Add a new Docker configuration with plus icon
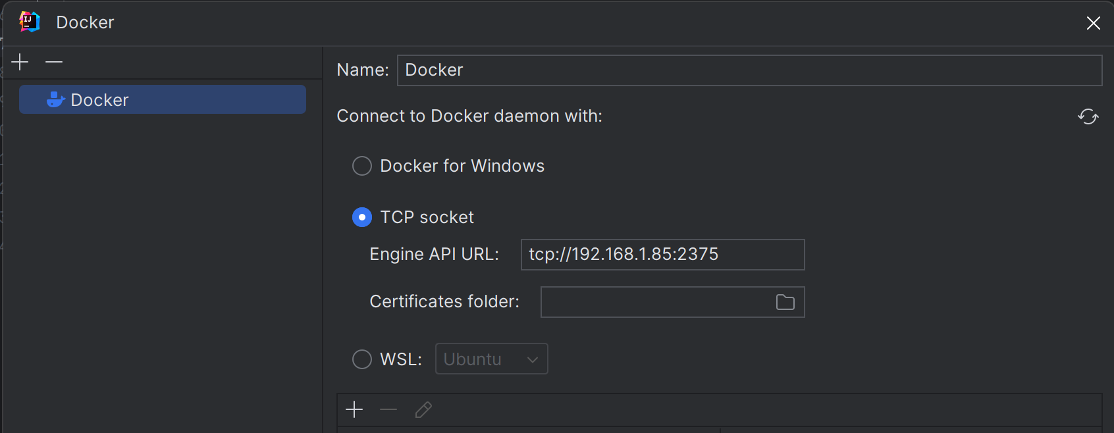This screenshot has height=433, width=1114. pyautogui.click(x=20, y=62)
